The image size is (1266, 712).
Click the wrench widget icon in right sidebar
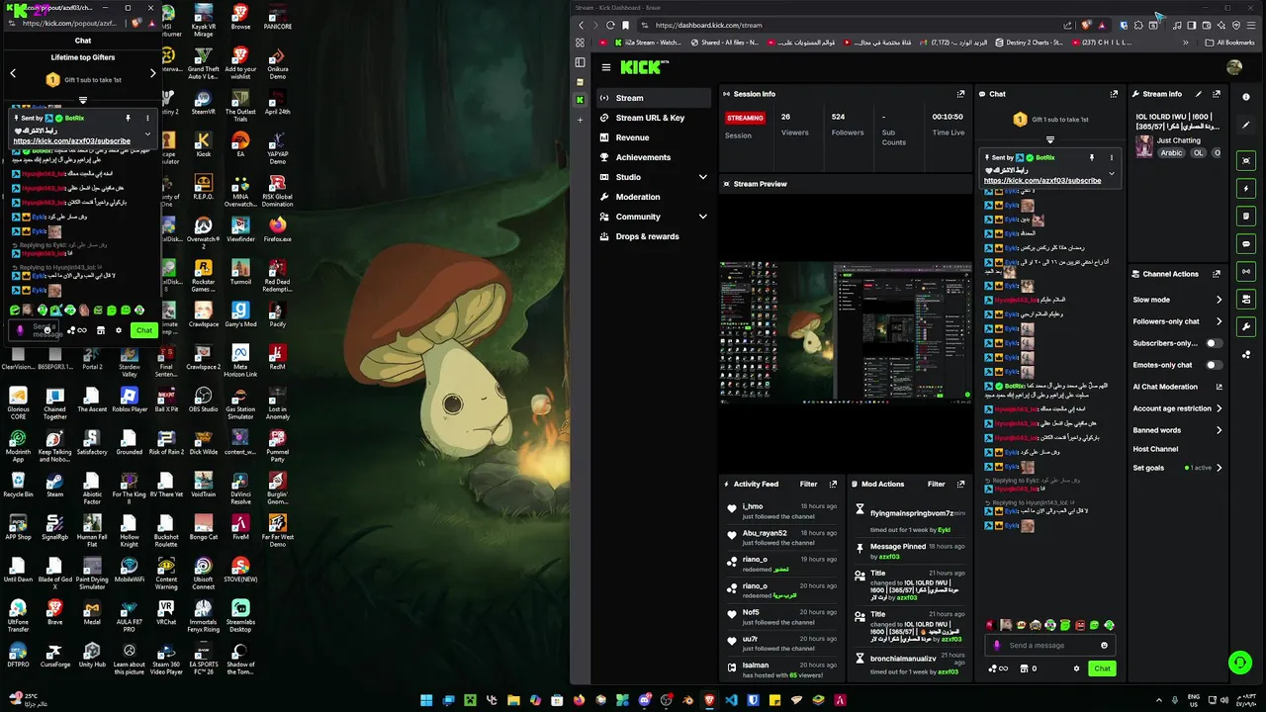pos(1246,326)
